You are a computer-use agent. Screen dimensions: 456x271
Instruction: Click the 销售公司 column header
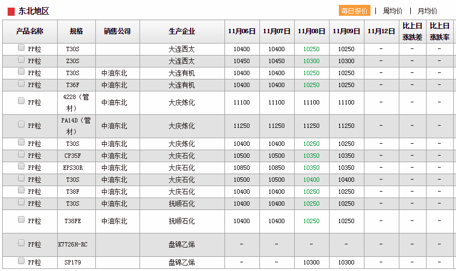click(x=118, y=32)
